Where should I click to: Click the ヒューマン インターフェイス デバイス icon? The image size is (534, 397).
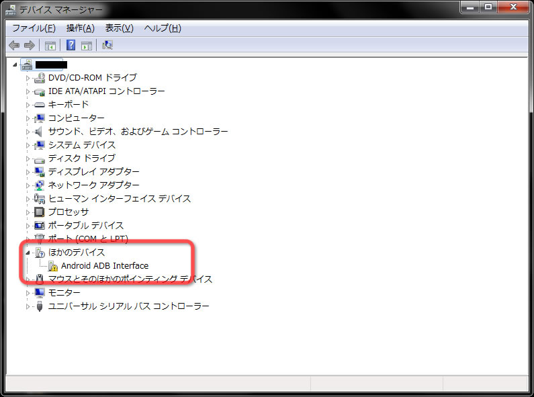click(40, 199)
